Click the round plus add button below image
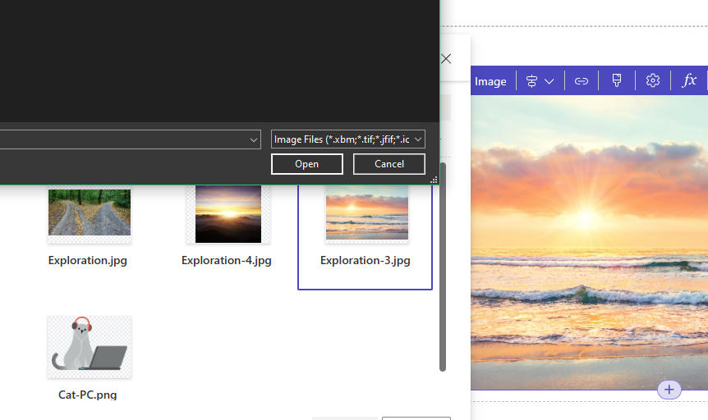Screen dimensions: 708x420 (669, 390)
